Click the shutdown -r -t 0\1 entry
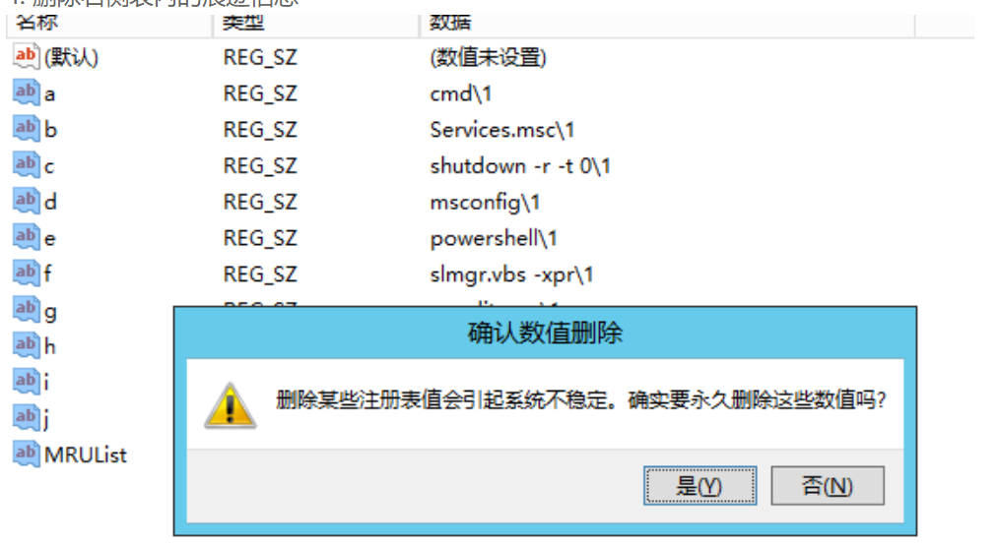Screen dimensions: 999x546 520,166
